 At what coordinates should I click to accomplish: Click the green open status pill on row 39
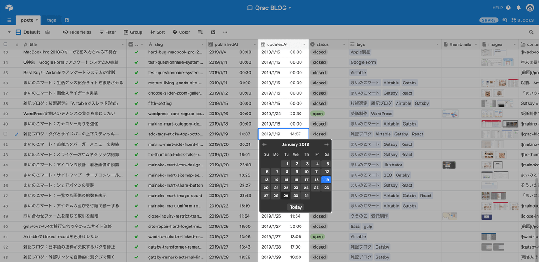pyautogui.click(x=318, y=113)
